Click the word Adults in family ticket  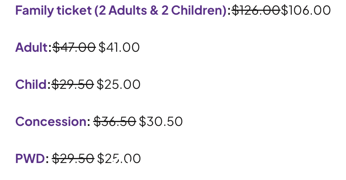coord(128,10)
